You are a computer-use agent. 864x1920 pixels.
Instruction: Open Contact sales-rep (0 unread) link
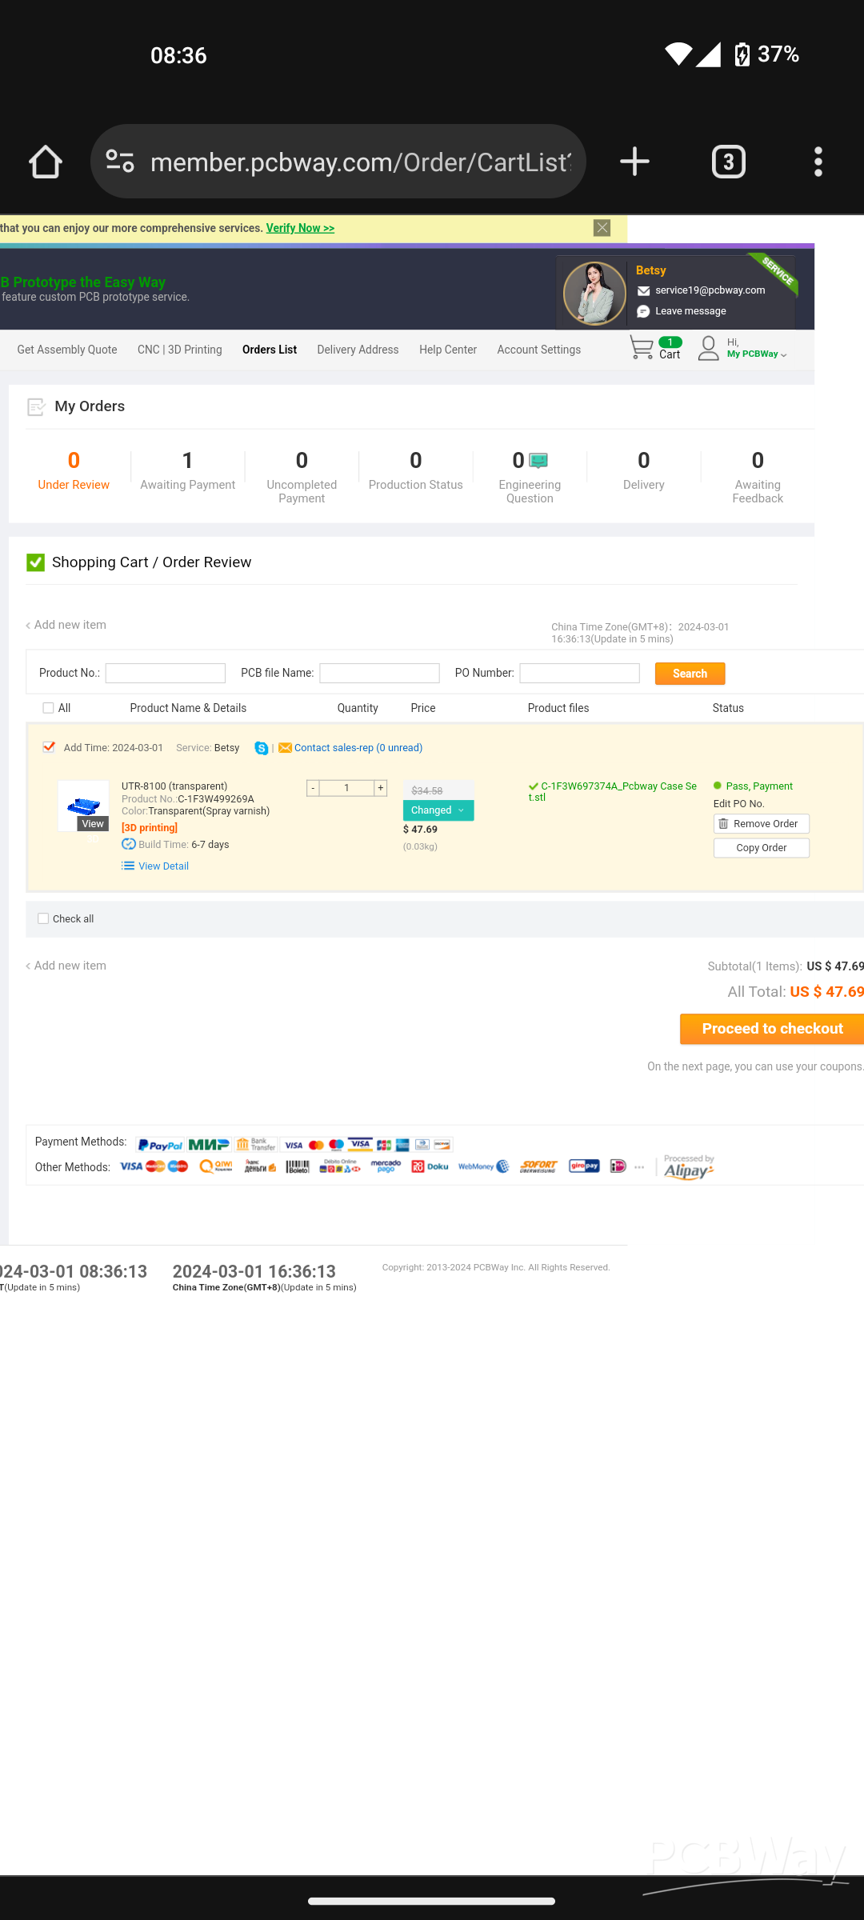[x=358, y=748]
